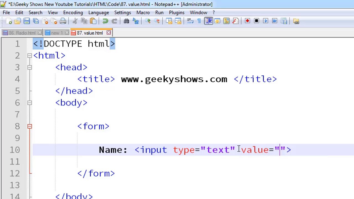The width and height of the screenshot is (354, 199).
Task: Click the Redo toolbar icon
Action: click(114, 21)
